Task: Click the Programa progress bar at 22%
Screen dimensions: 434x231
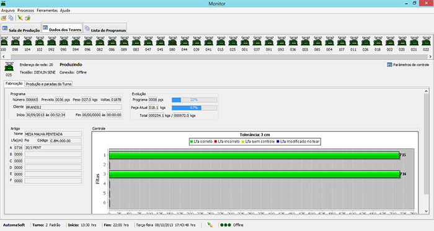Action: click(x=194, y=100)
